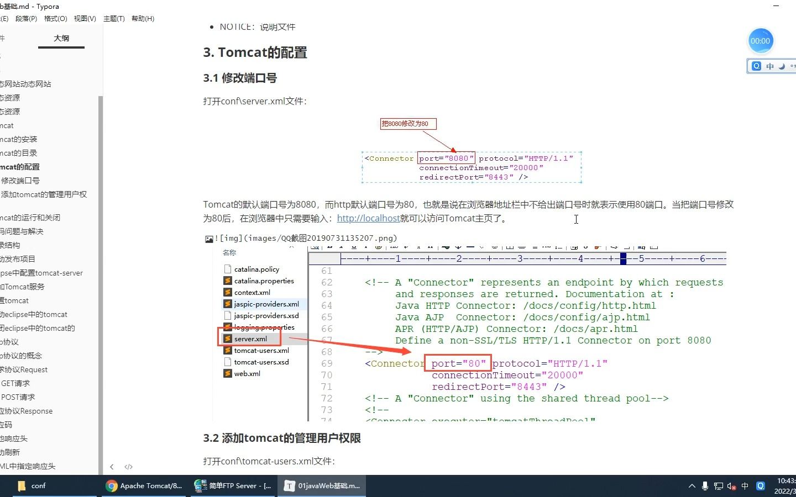The height and width of the screenshot is (497, 796).
Task: Open the QQ screen recorder icon in system tray
Action: (760, 486)
